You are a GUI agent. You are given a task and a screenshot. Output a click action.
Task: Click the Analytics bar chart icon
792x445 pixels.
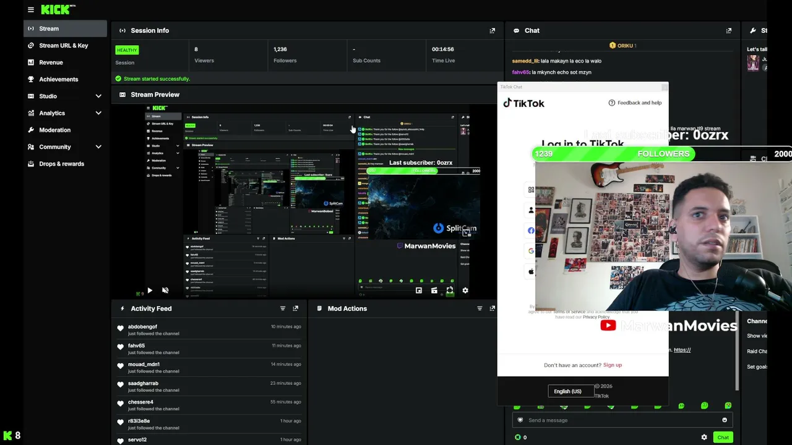tap(31, 113)
